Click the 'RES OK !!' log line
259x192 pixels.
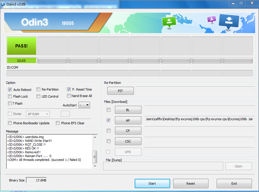pos(23,148)
